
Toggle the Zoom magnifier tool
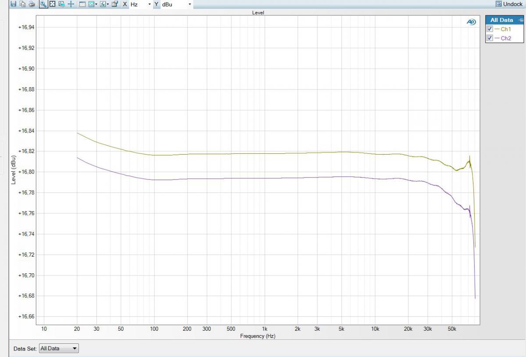pos(43,4)
